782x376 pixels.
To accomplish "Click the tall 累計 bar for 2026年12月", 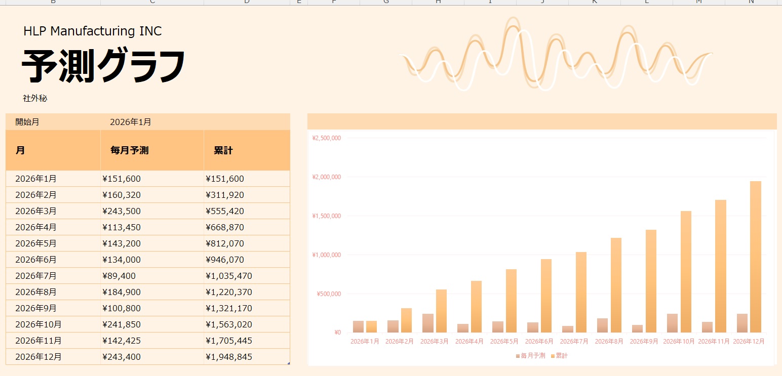I will 755,258.
